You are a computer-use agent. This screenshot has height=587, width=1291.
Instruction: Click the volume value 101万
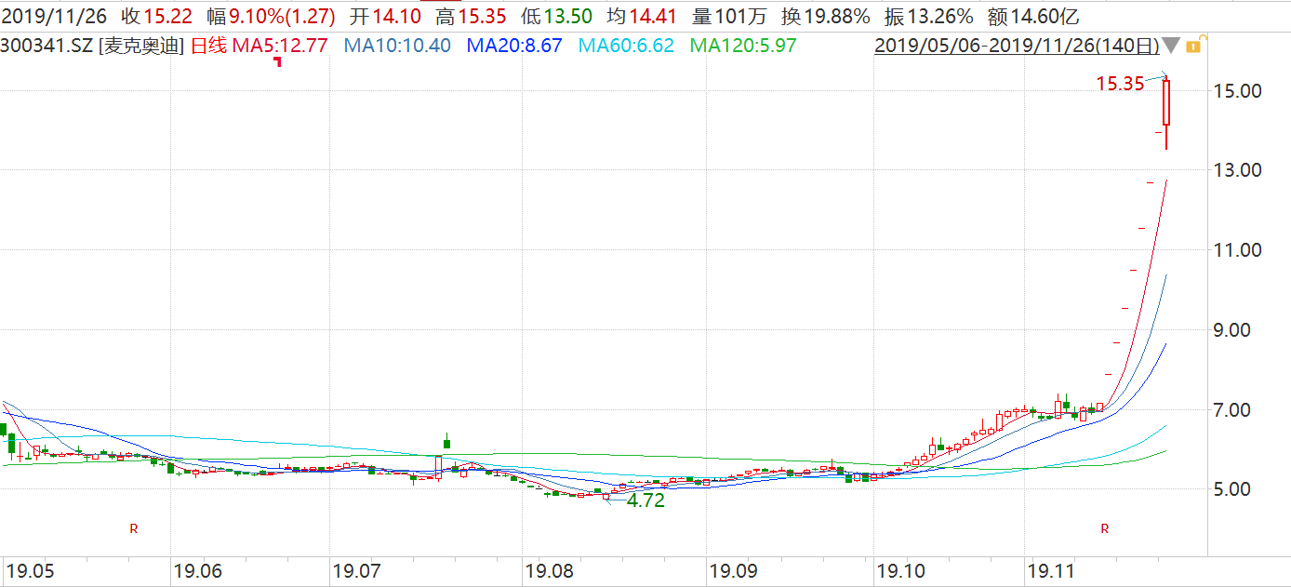pos(739,16)
